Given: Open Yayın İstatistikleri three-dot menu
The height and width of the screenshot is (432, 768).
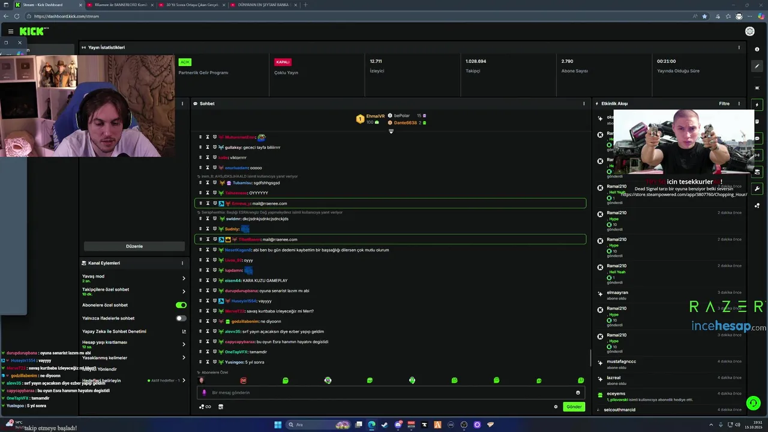Looking at the screenshot, I should click(x=739, y=47).
